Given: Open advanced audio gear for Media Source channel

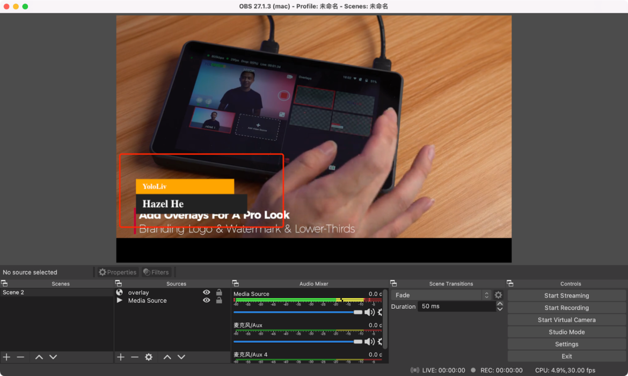Looking at the screenshot, I should [x=379, y=312].
